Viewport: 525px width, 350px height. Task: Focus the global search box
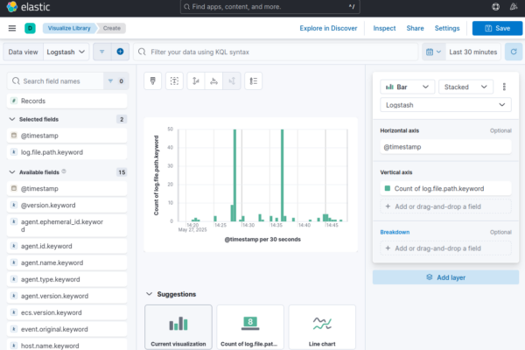coord(269,7)
